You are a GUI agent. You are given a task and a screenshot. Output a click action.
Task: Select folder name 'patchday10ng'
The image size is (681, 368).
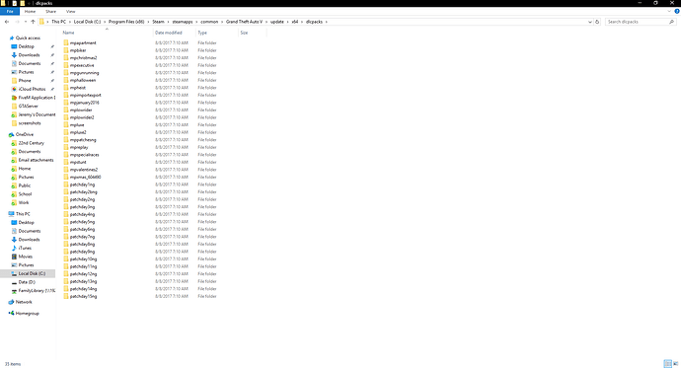[83, 259]
